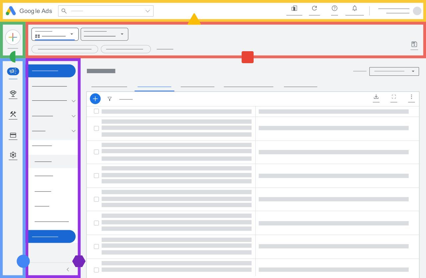
Task: Open Billing credit card icon
Action: [x=13, y=135]
